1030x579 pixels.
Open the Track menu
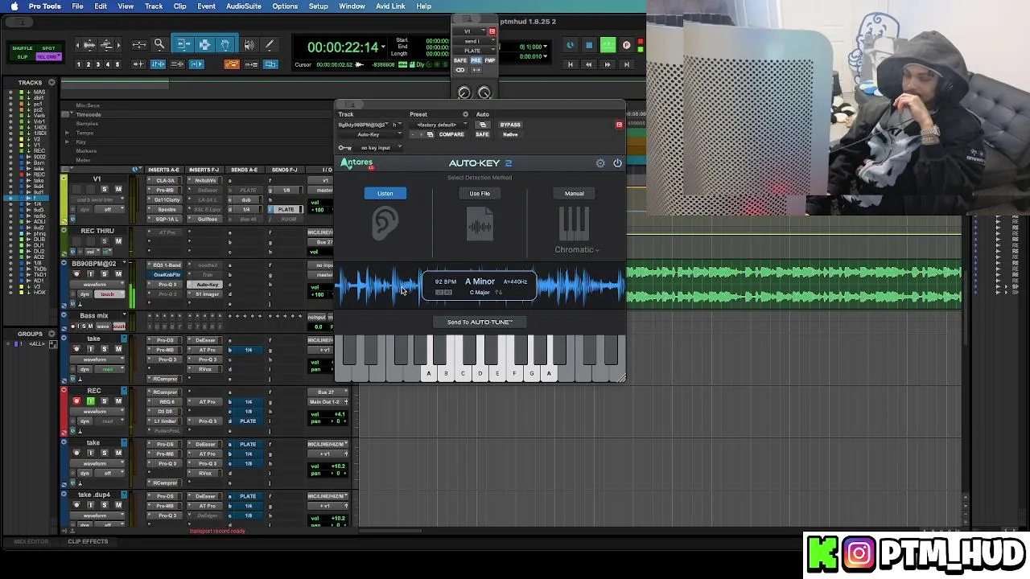tap(154, 6)
